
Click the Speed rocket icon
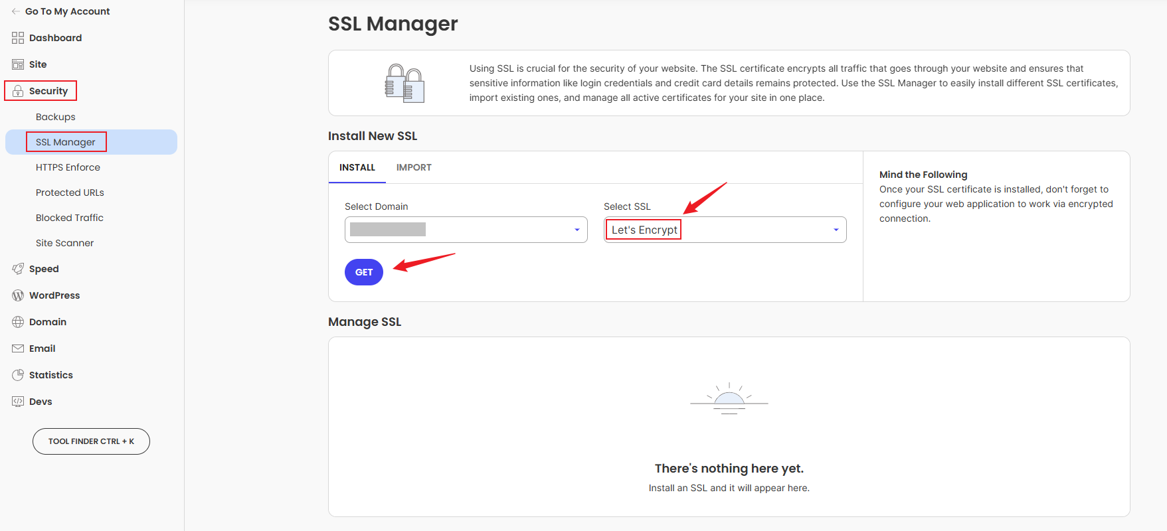click(x=18, y=269)
